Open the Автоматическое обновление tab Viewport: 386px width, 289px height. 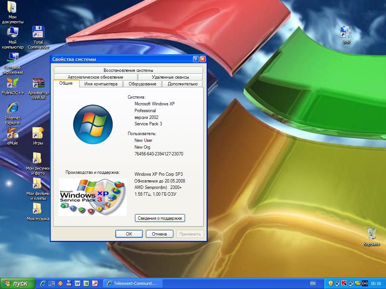point(95,77)
